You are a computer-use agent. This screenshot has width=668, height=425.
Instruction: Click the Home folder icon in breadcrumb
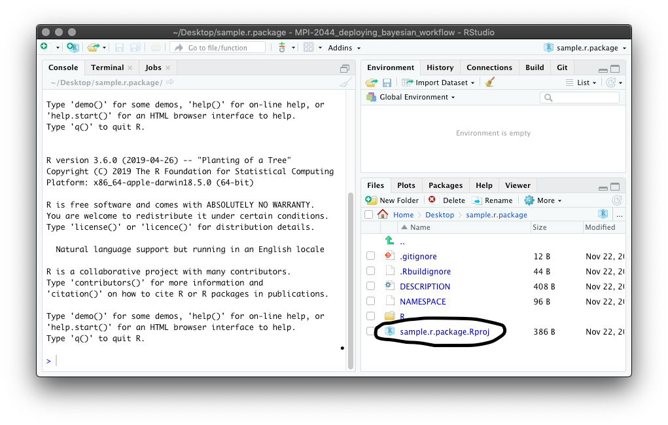pos(383,214)
